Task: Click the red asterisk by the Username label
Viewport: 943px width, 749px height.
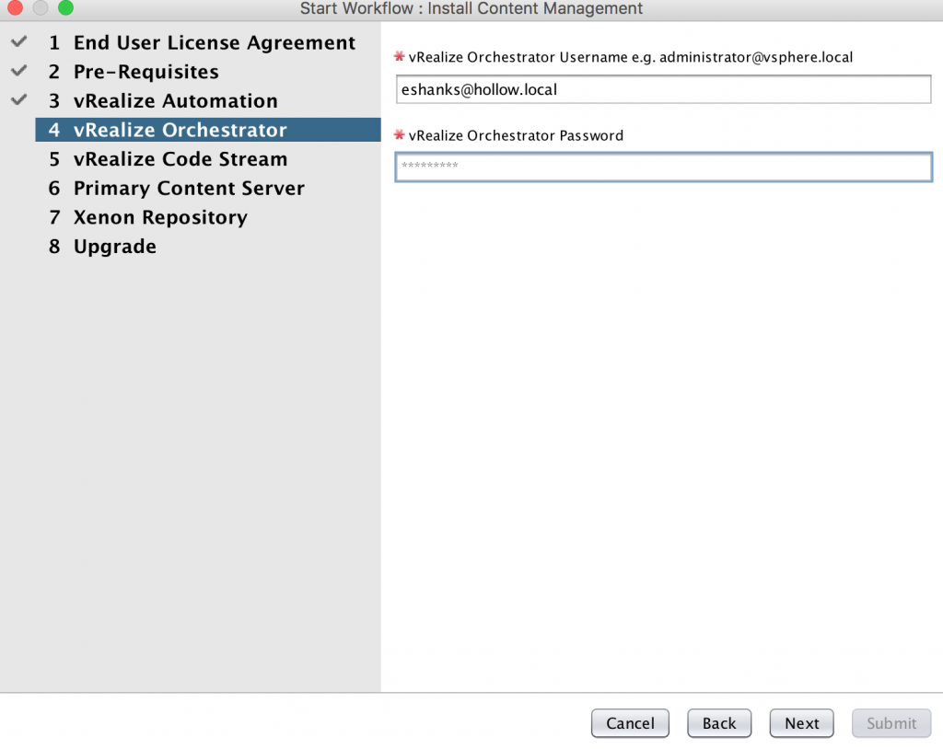Action: 400,57
